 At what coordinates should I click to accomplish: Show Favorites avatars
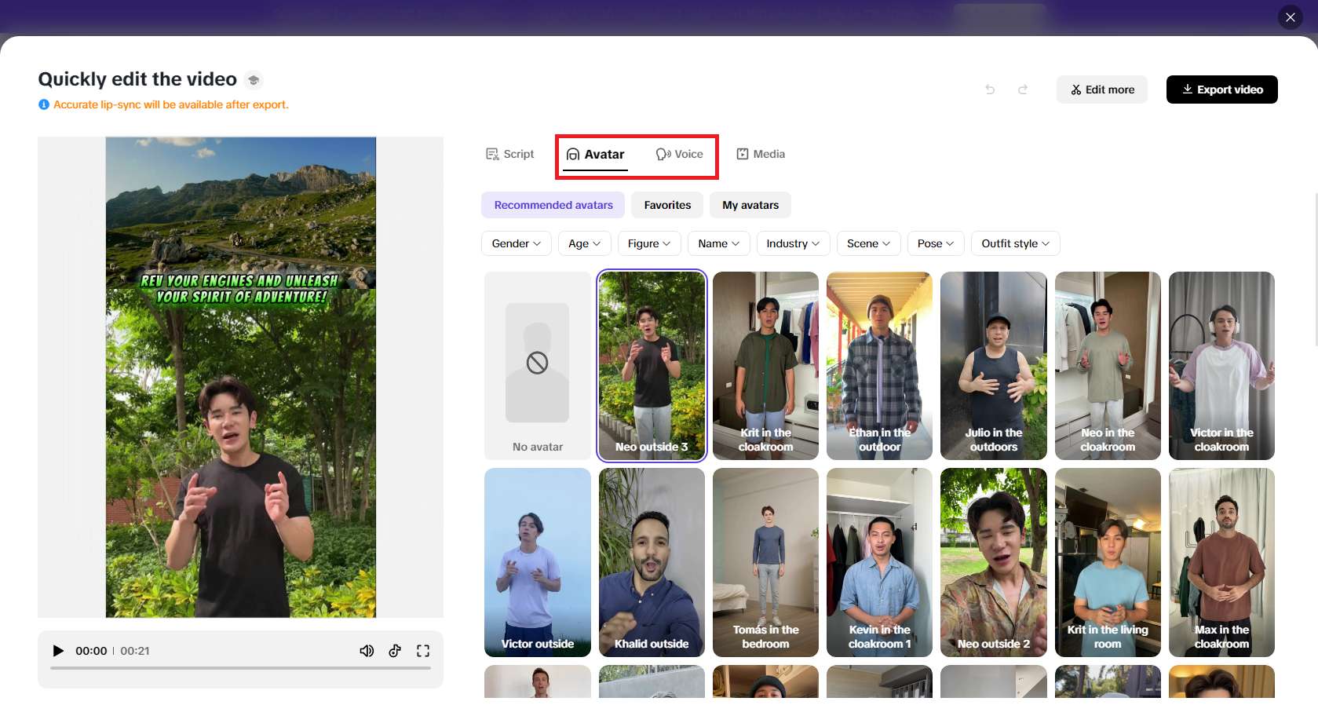point(668,205)
